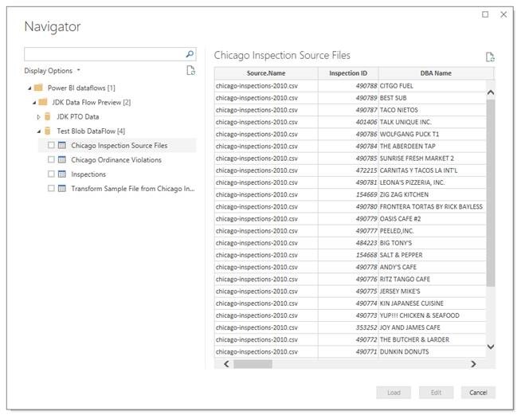Click the Cancel button
The image size is (525, 419).
coord(478,392)
